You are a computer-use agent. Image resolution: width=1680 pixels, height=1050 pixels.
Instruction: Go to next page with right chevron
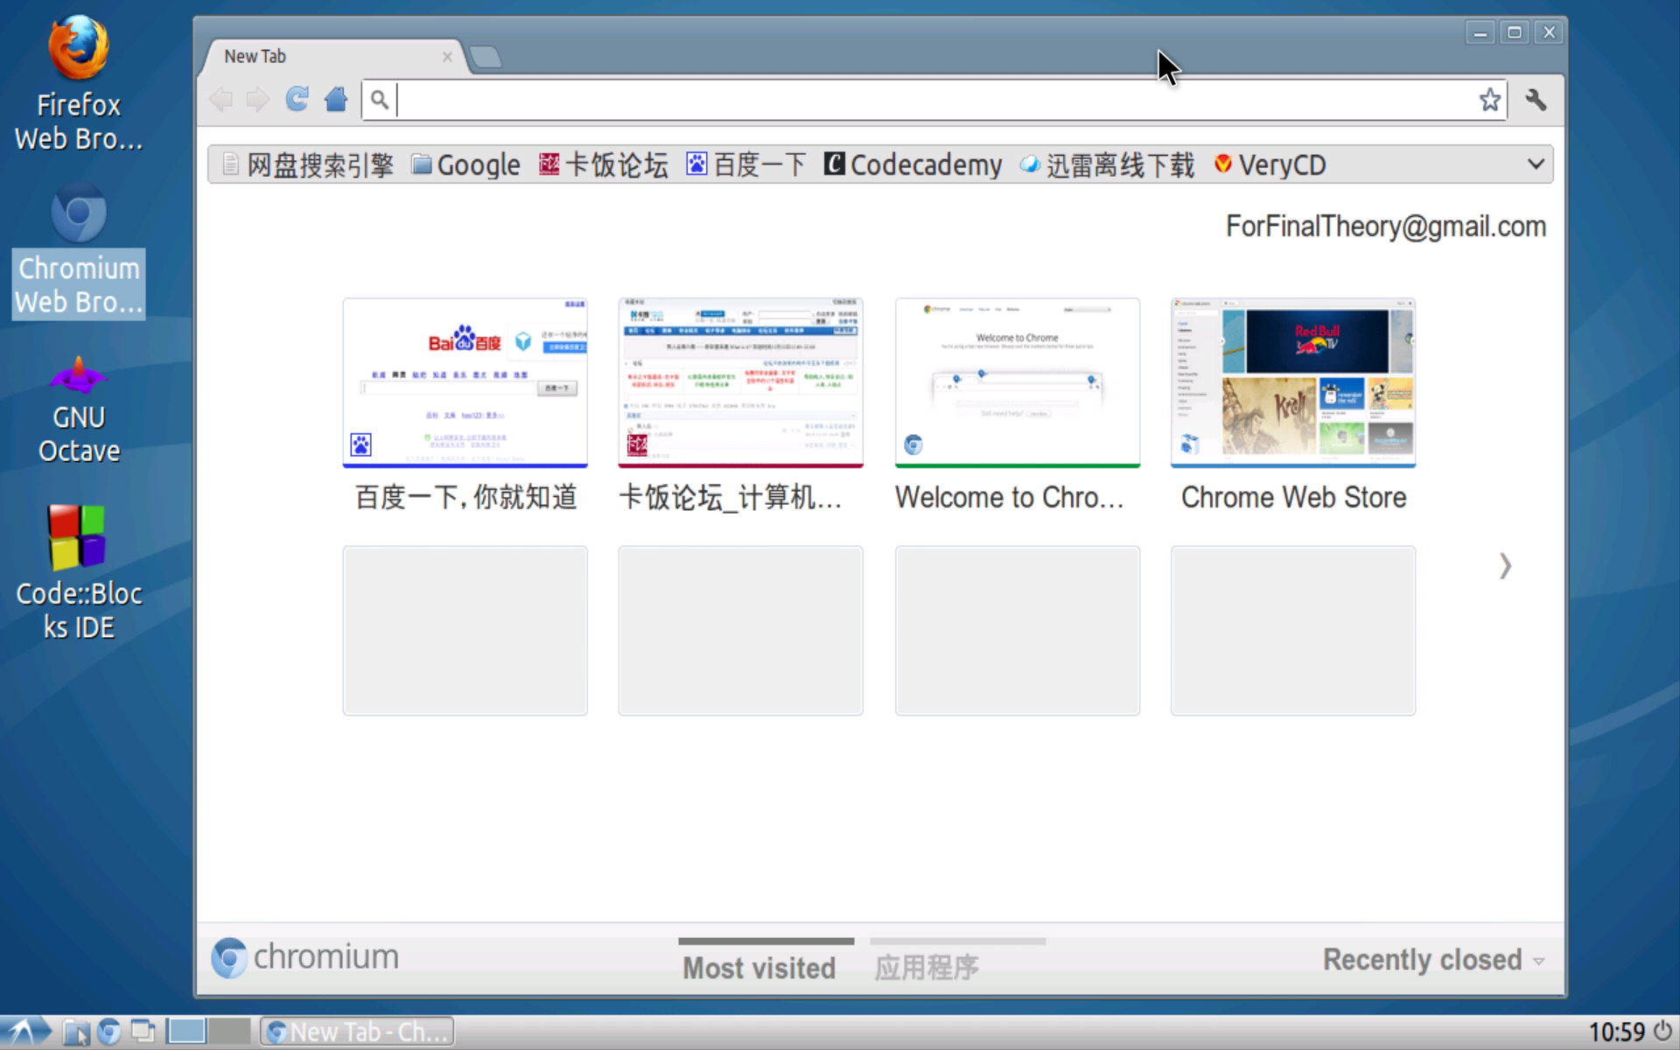tap(1505, 566)
